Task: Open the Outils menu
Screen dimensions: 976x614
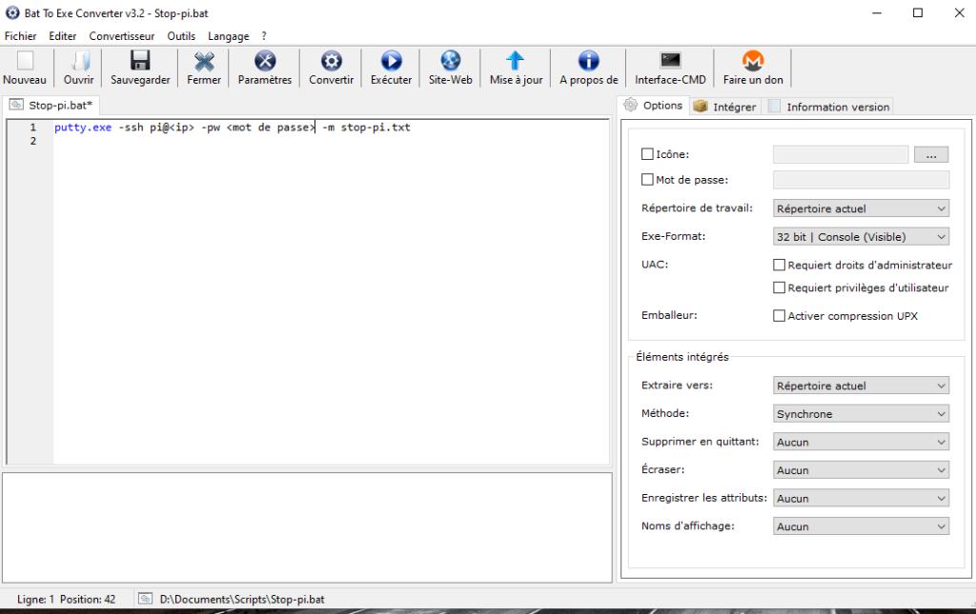Action: [181, 36]
